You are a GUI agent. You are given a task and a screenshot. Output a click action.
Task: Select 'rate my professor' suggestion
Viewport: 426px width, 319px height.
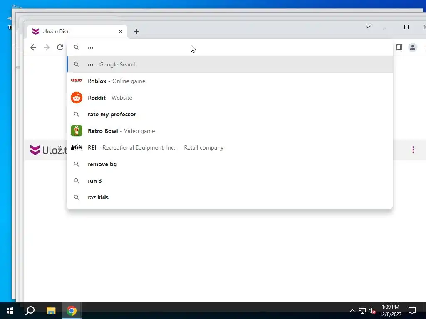point(230,114)
